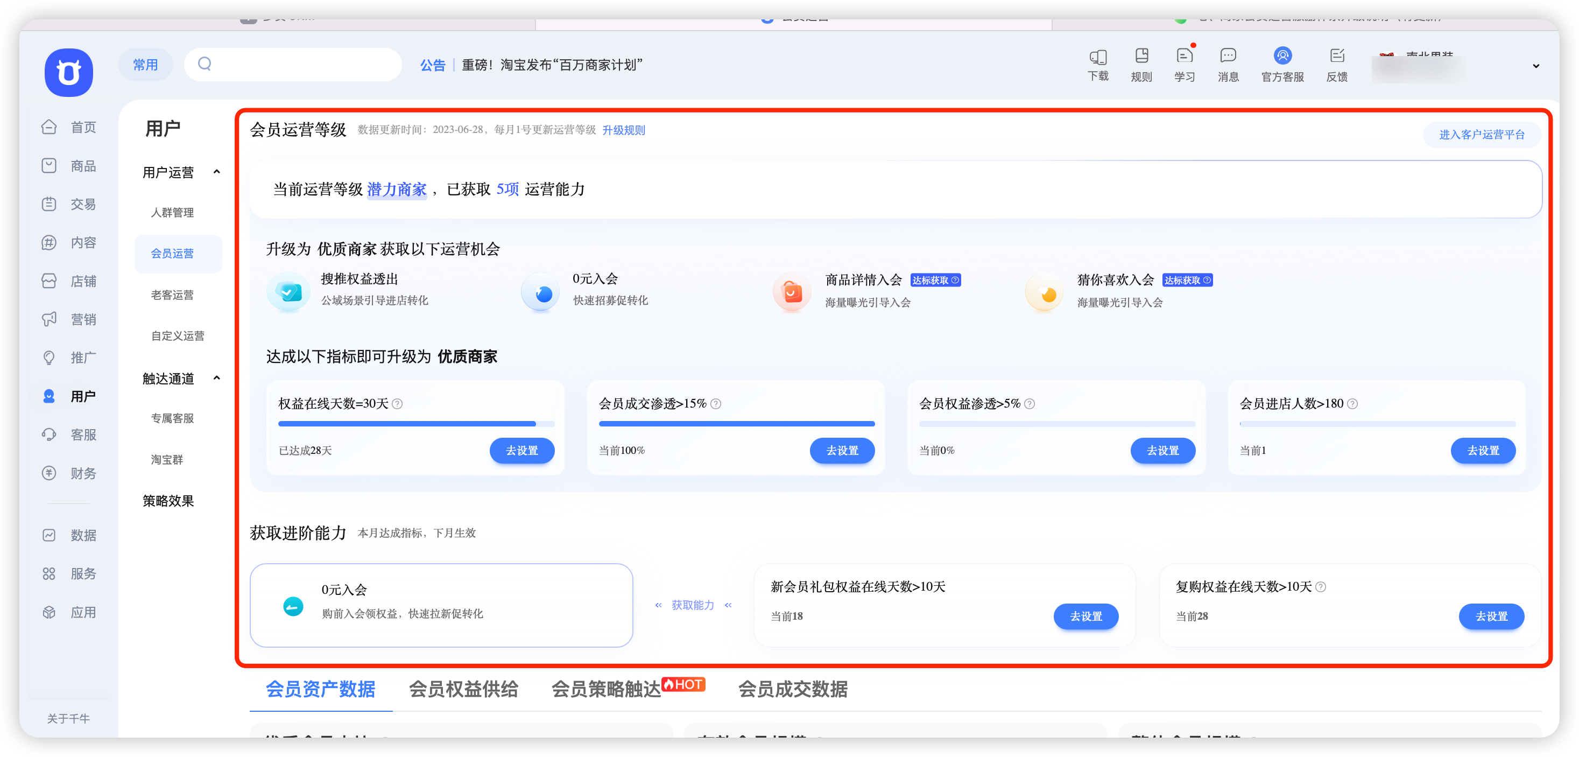Open the 下载 download icon
The width and height of the screenshot is (1579, 757).
1098,57
